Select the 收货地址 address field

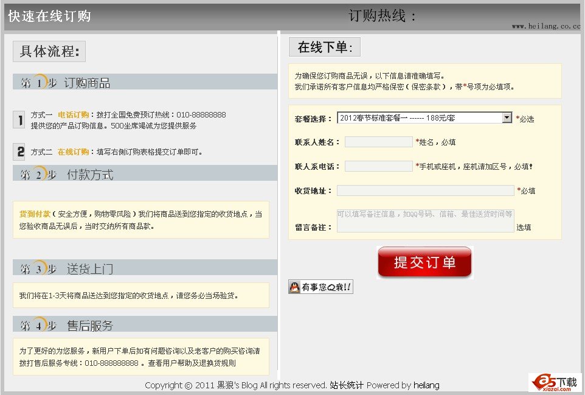tap(425, 191)
